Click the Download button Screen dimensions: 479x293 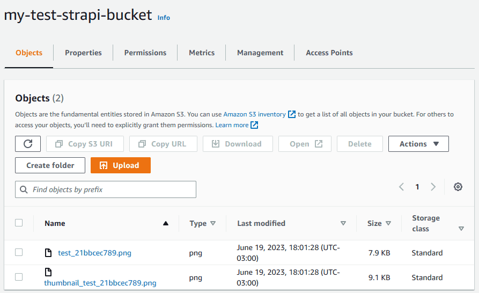[x=238, y=144]
